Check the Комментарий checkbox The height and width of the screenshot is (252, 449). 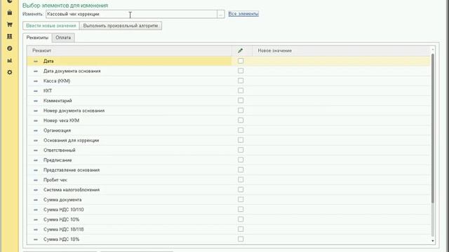point(241,101)
